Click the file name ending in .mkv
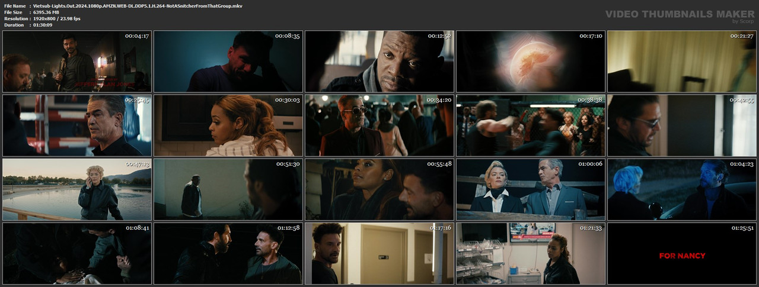 pos(138,5)
